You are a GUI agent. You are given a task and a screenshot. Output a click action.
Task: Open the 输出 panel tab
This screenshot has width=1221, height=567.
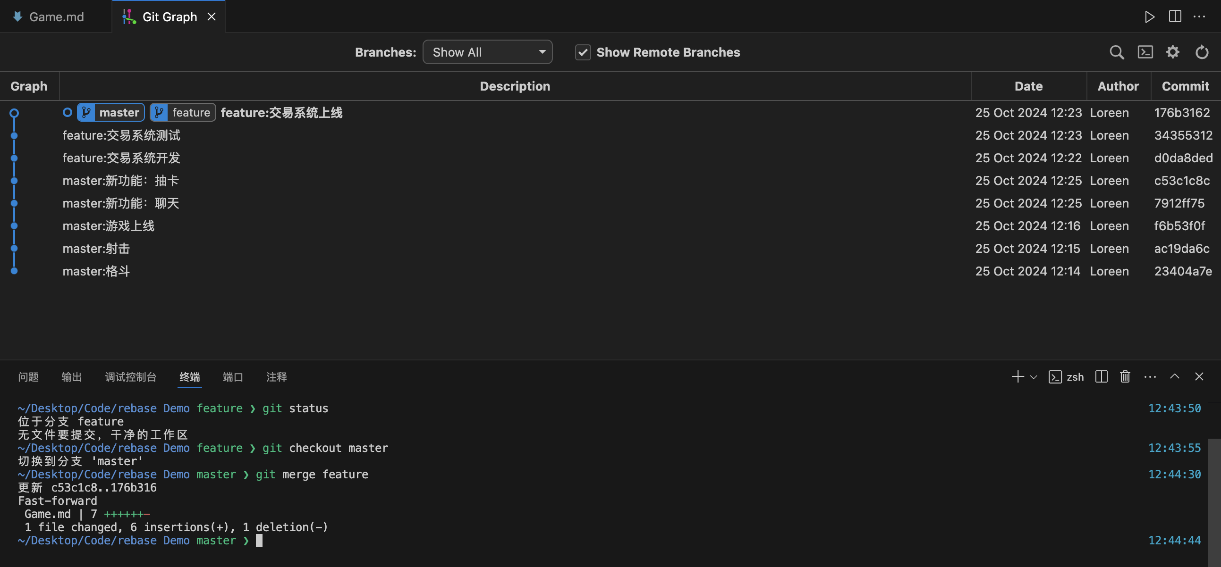pos(72,377)
